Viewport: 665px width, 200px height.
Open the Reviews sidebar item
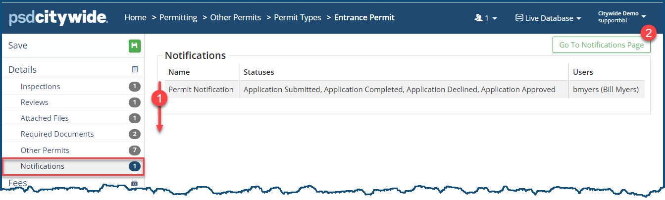(35, 102)
